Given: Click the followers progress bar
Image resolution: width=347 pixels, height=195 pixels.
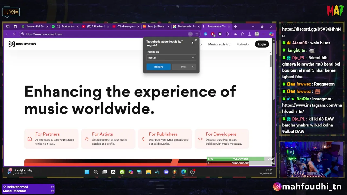Looking at the screenshot, I should [x=240, y=159].
